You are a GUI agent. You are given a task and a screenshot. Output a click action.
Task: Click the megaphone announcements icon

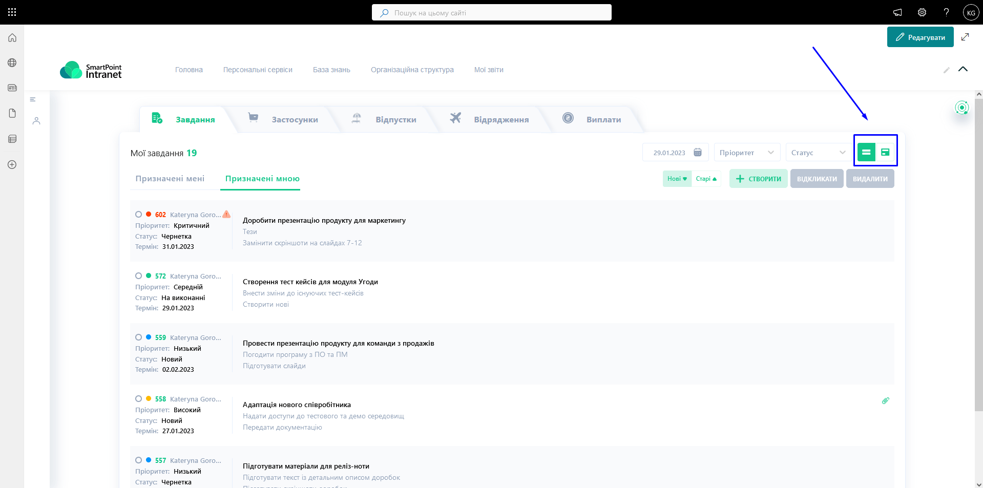(897, 12)
